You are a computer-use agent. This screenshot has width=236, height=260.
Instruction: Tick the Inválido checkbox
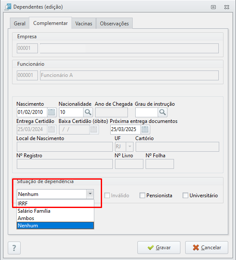pyautogui.click(x=107, y=196)
